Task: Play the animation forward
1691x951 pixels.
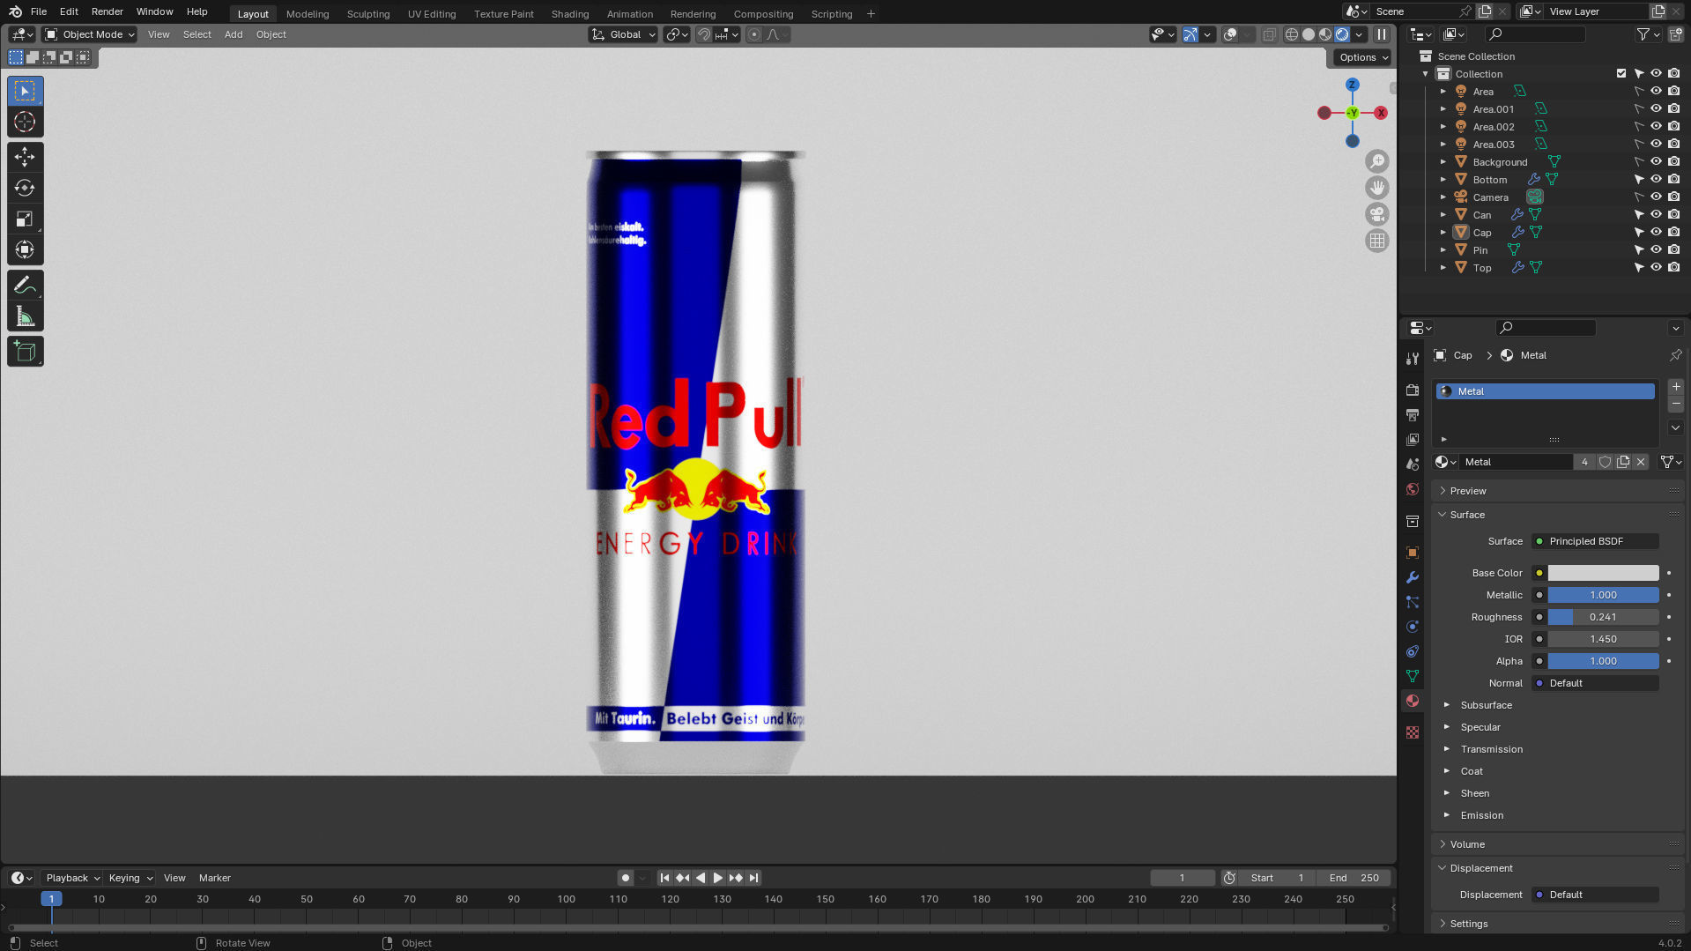Action: point(718,878)
